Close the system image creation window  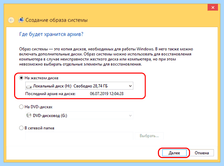[213, 8]
